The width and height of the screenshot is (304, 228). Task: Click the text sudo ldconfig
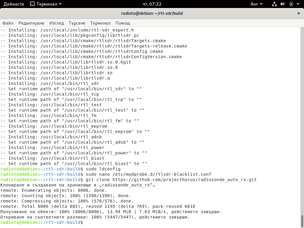tap(103, 169)
